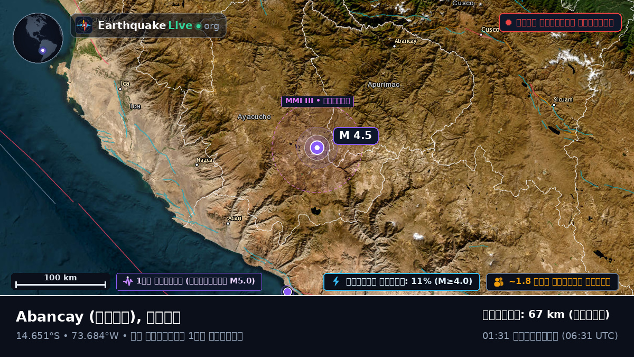Click the red-outlined alert badge
This screenshot has width=634, height=357.
pyautogui.click(x=560, y=23)
